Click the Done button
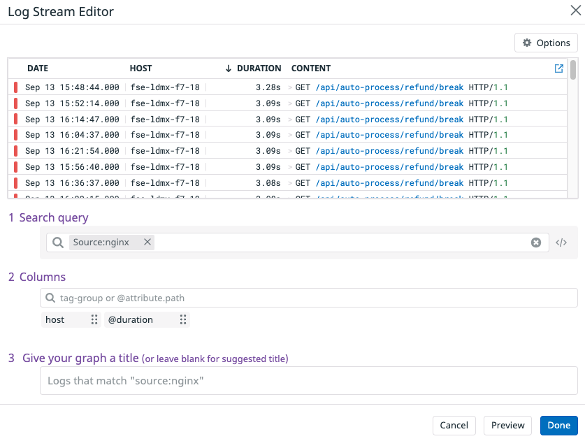 558,425
